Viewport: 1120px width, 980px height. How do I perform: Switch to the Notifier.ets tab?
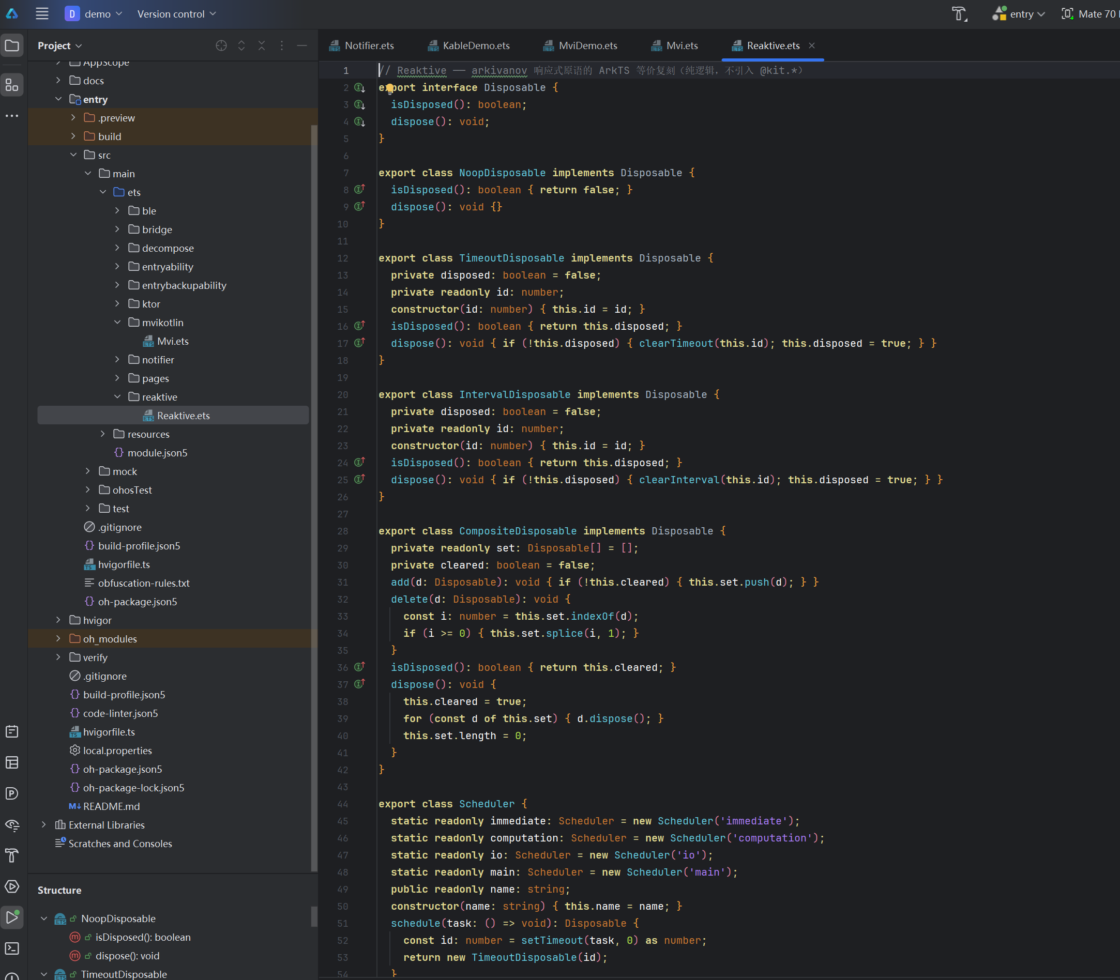[x=361, y=45]
